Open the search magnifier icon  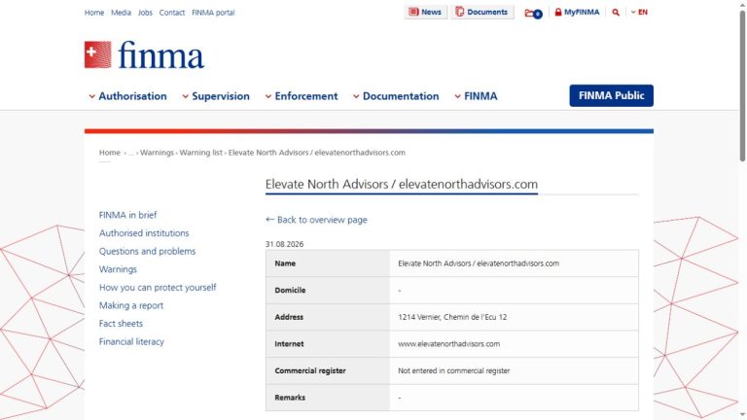click(616, 13)
